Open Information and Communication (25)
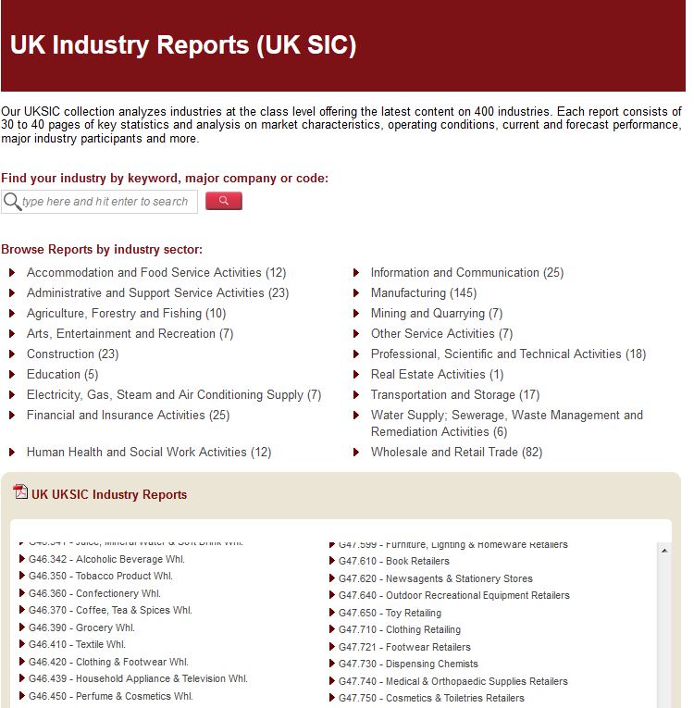The height and width of the screenshot is (708, 694). pos(467,273)
